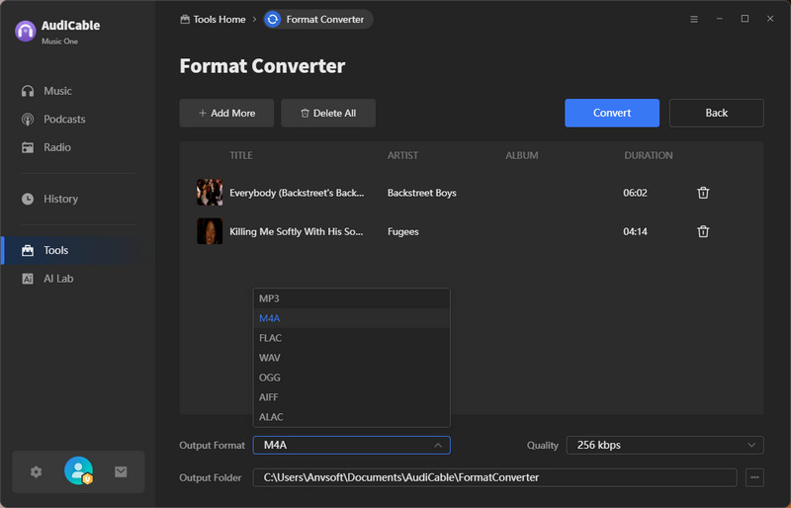The image size is (791, 508).
Task: Click the TITLE column header
Action: tap(241, 155)
